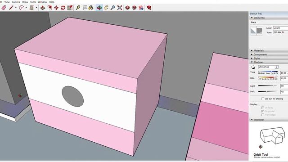The width and height of the screenshot is (288, 162).
Task: Click the Zoom Extents tool
Action: (x=120, y=8)
